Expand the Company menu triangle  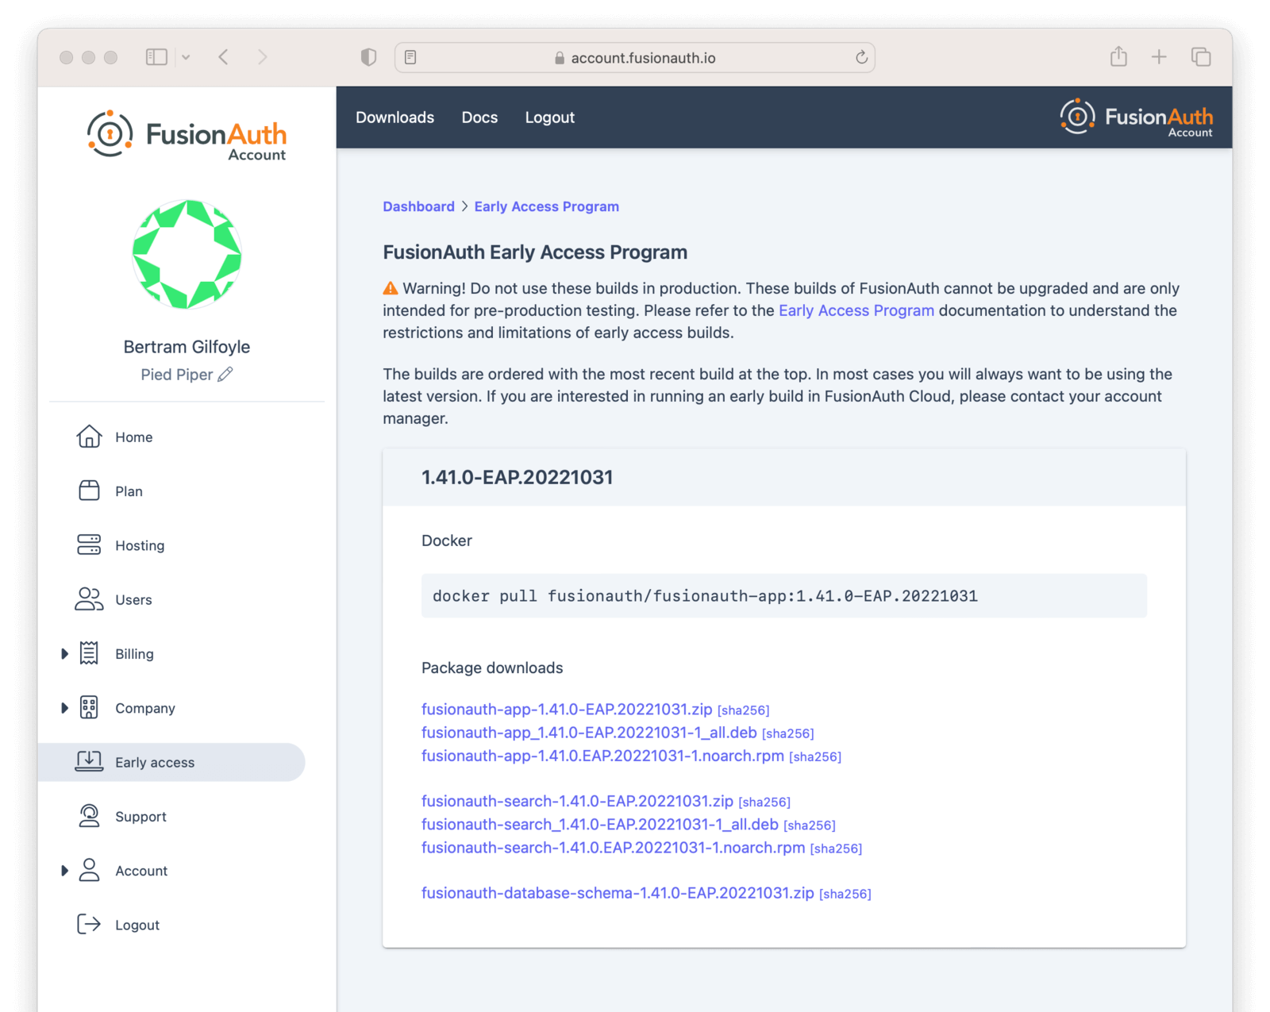click(64, 707)
